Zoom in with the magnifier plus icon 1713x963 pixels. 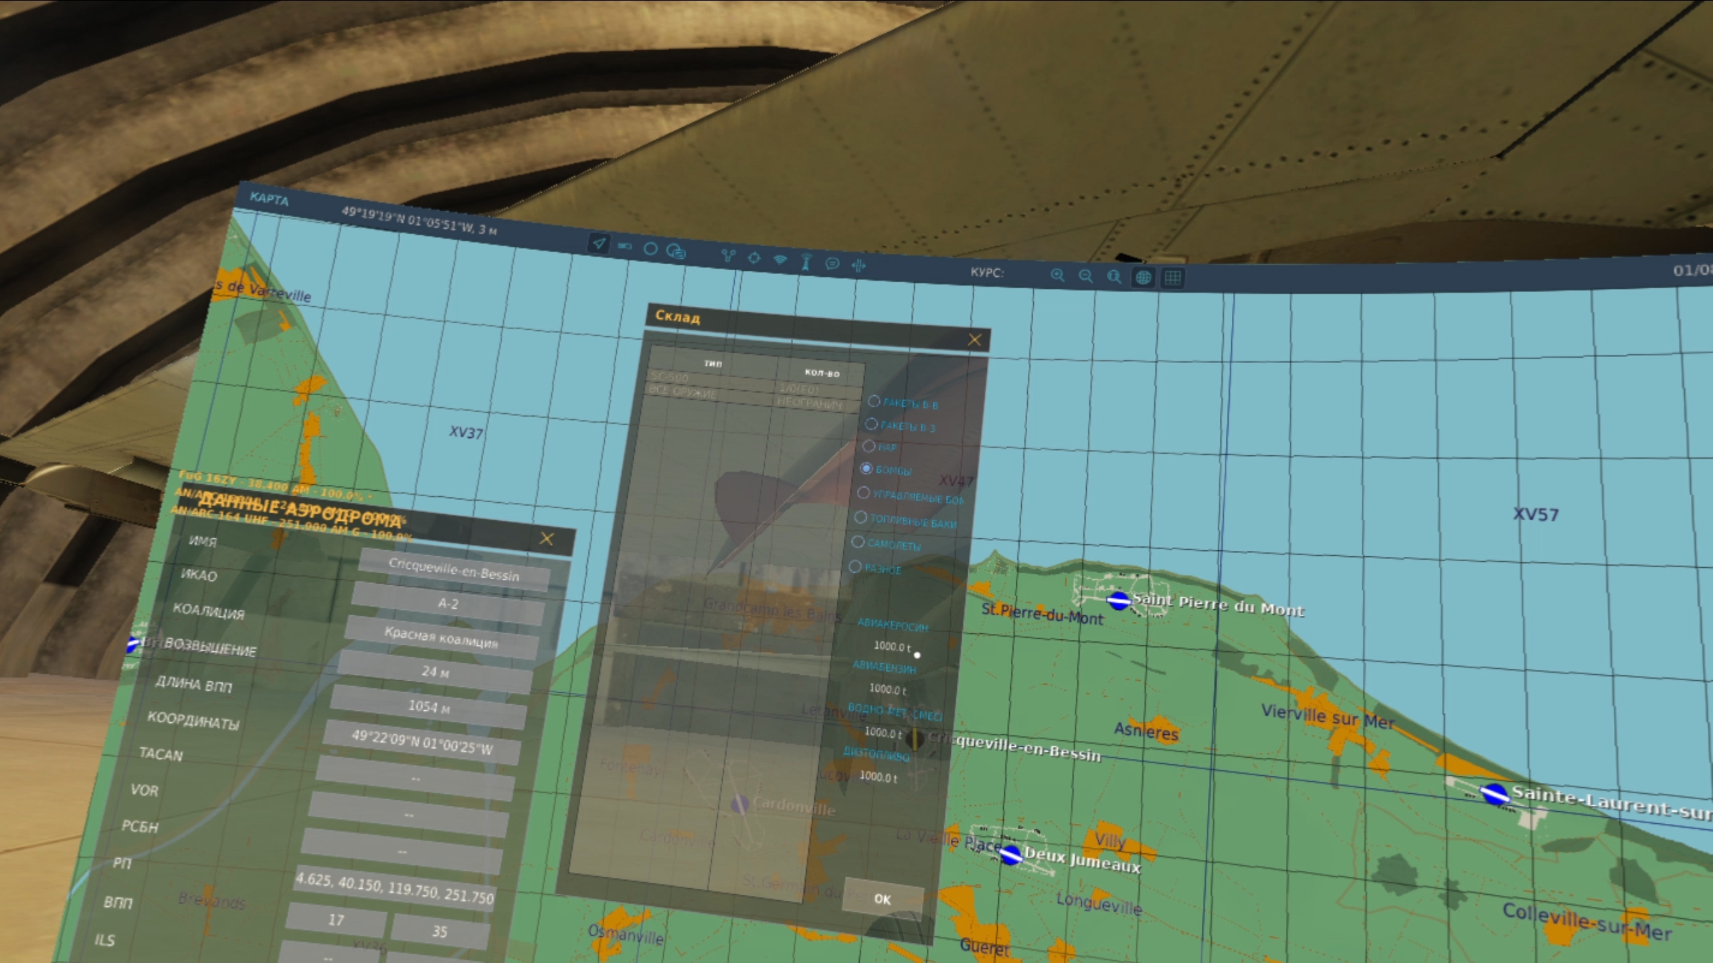click(x=1057, y=275)
